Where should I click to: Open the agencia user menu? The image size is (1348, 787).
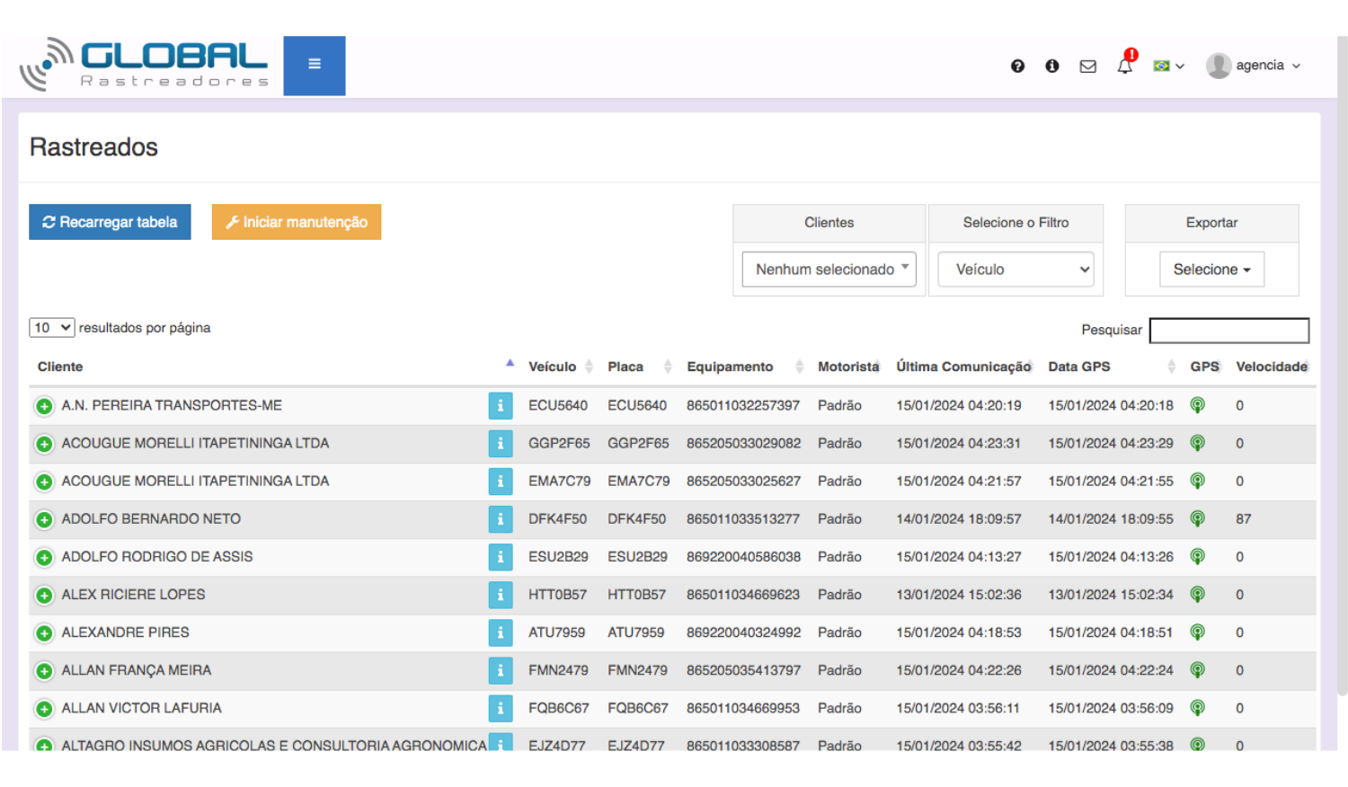click(x=1255, y=66)
